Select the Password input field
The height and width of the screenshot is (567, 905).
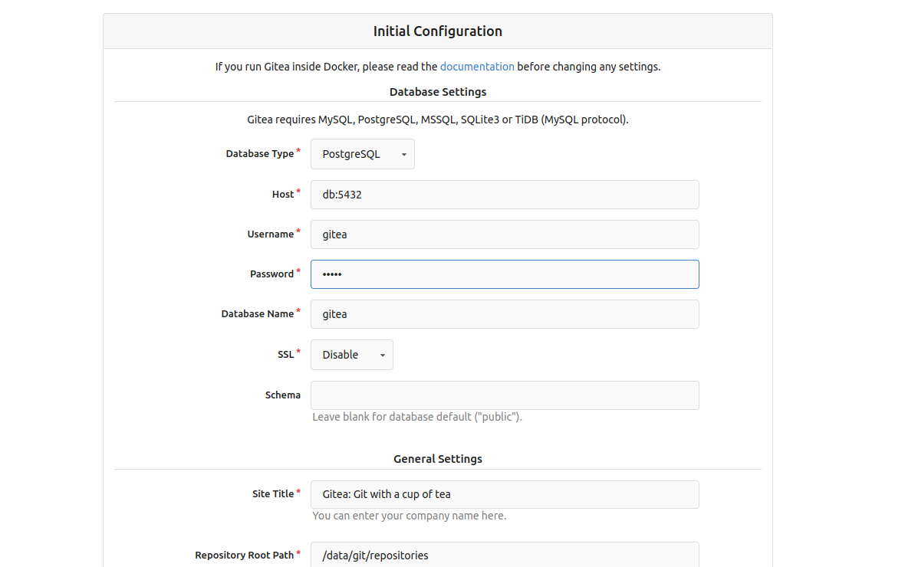pos(504,274)
